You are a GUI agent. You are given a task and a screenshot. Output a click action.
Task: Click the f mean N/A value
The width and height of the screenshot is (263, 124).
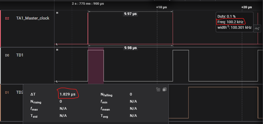133,108
